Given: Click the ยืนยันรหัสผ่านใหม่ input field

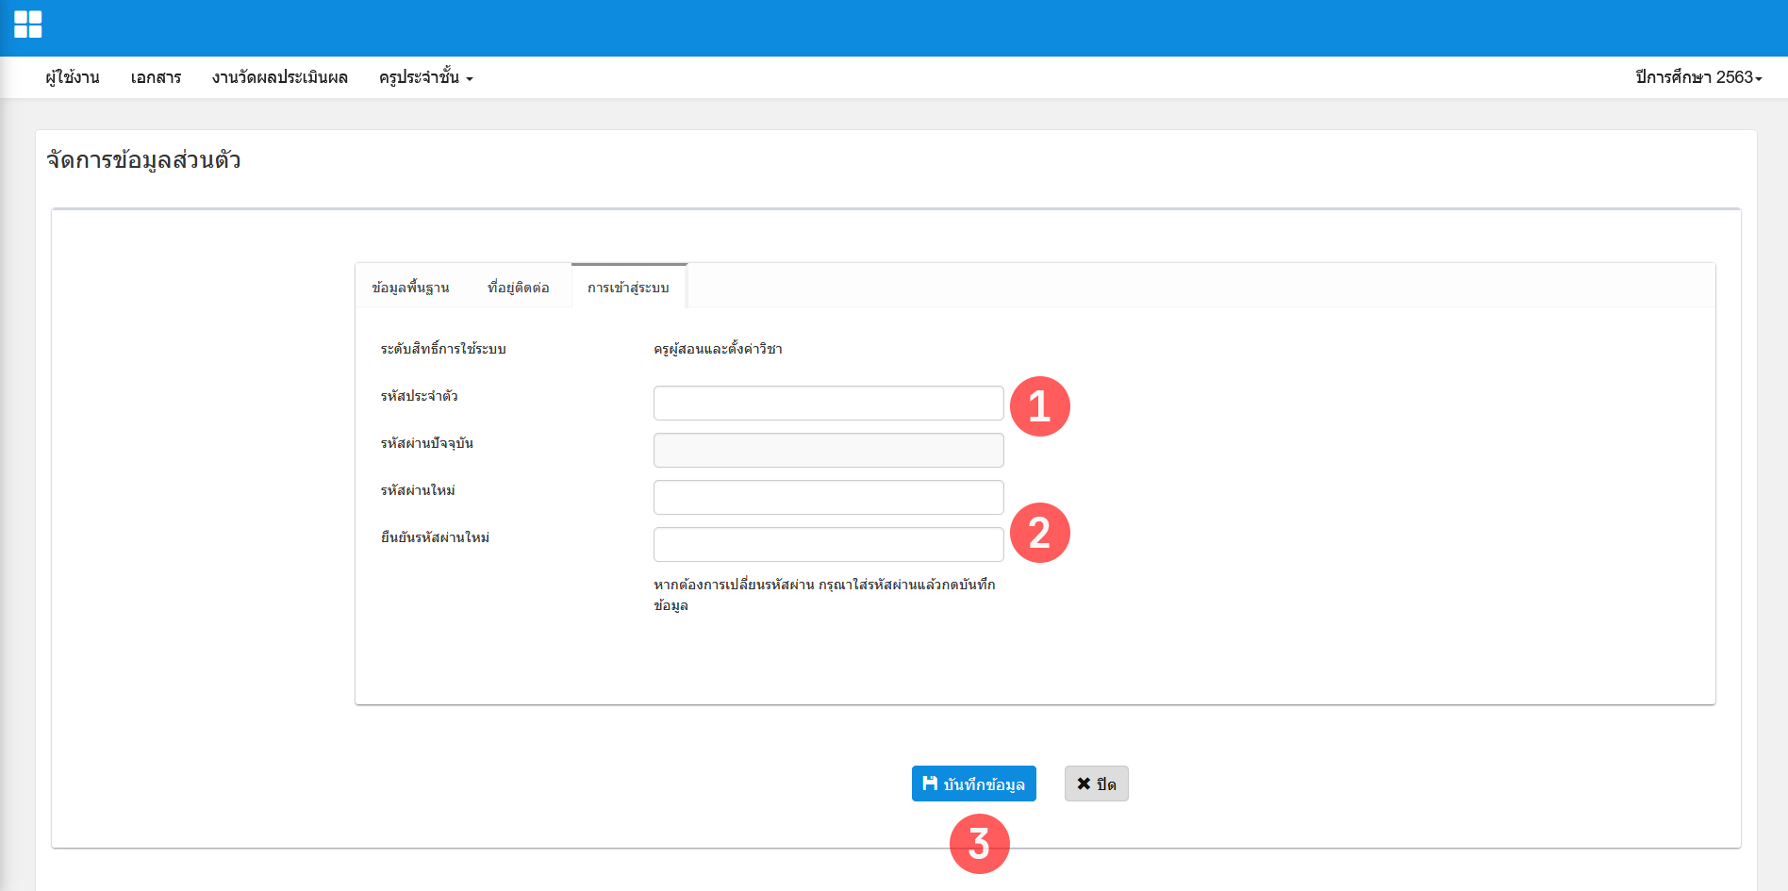Looking at the screenshot, I should 829,544.
